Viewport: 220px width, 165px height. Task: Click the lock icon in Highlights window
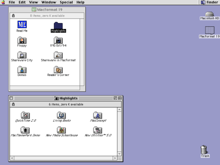pos(13,104)
